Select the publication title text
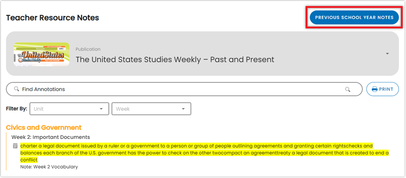The height and width of the screenshot is (178, 406). [x=175, y=60]
